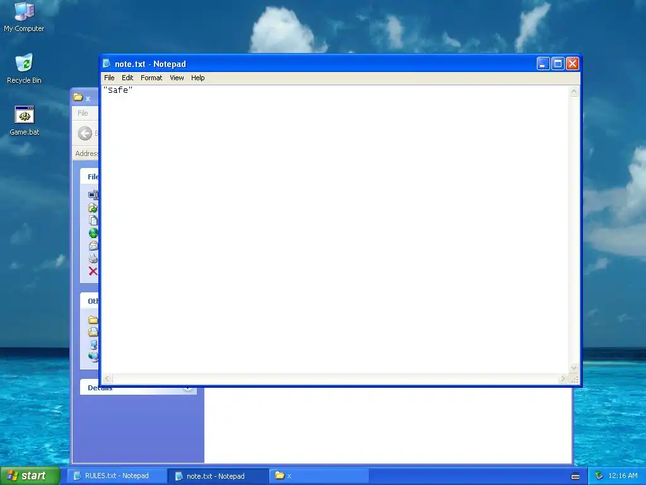Click the Start button
This screenshot has width=646, height=485.
[30, 476]
